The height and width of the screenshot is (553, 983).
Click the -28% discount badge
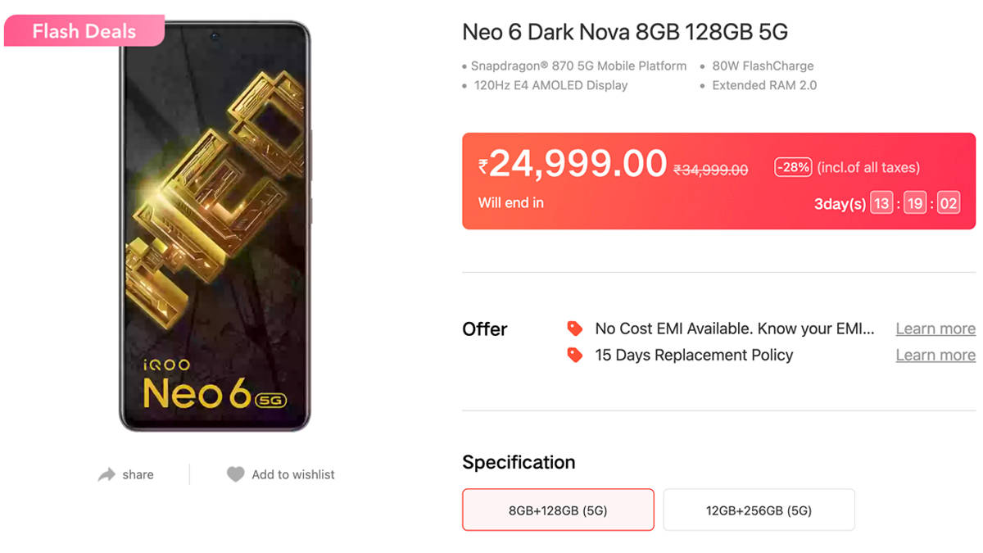point(791,166)
